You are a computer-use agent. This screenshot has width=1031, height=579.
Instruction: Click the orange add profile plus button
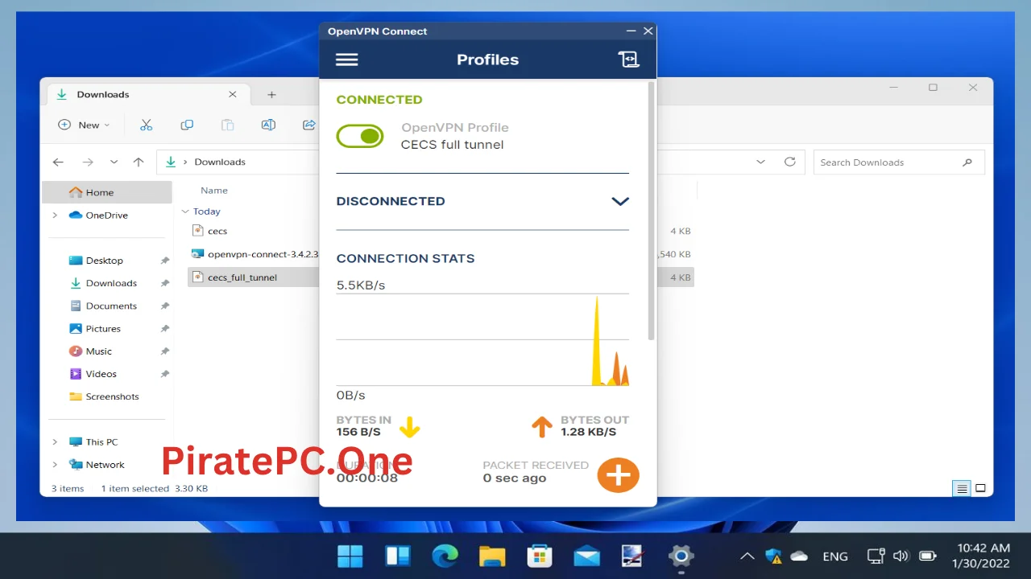[618, 475]
